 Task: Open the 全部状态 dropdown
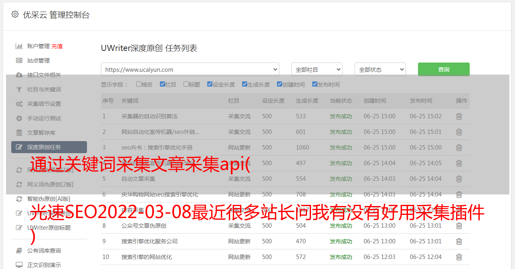tap(380, 69)
